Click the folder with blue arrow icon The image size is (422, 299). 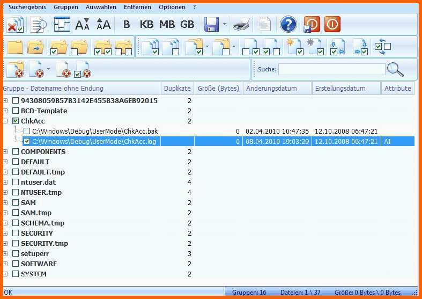pyautogui.click(x=35, y=47)
